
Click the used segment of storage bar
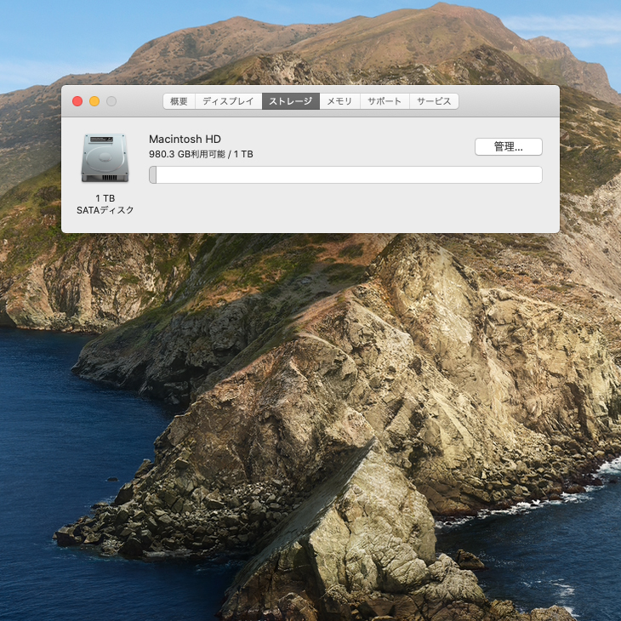tap(153, 175)
